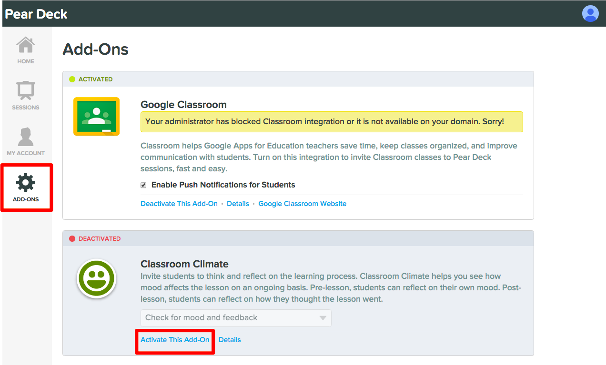Open My Account person icon
This screenshot has width=606, height=365.
click(x=26, y=137)
